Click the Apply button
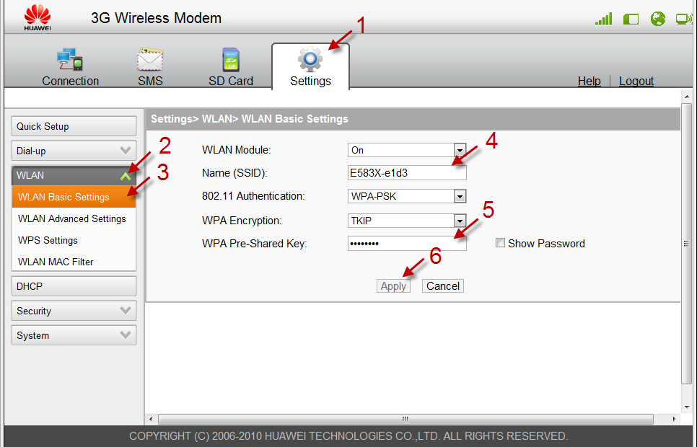The image size is (697, 447). pos(393,286)
